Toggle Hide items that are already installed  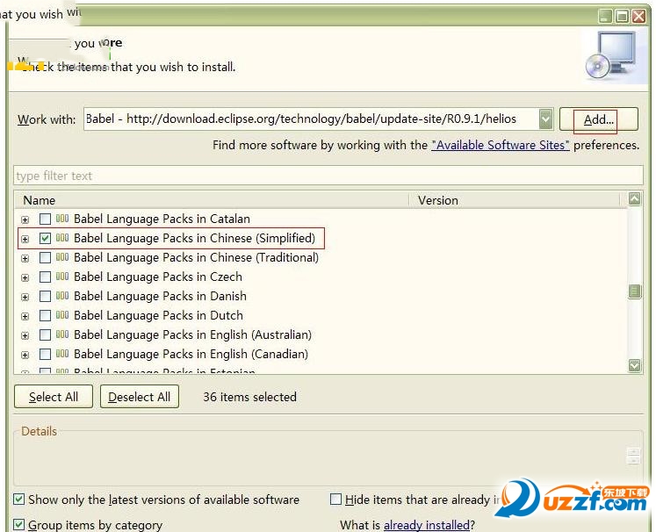pyautogui.click(x=336, y=499)
